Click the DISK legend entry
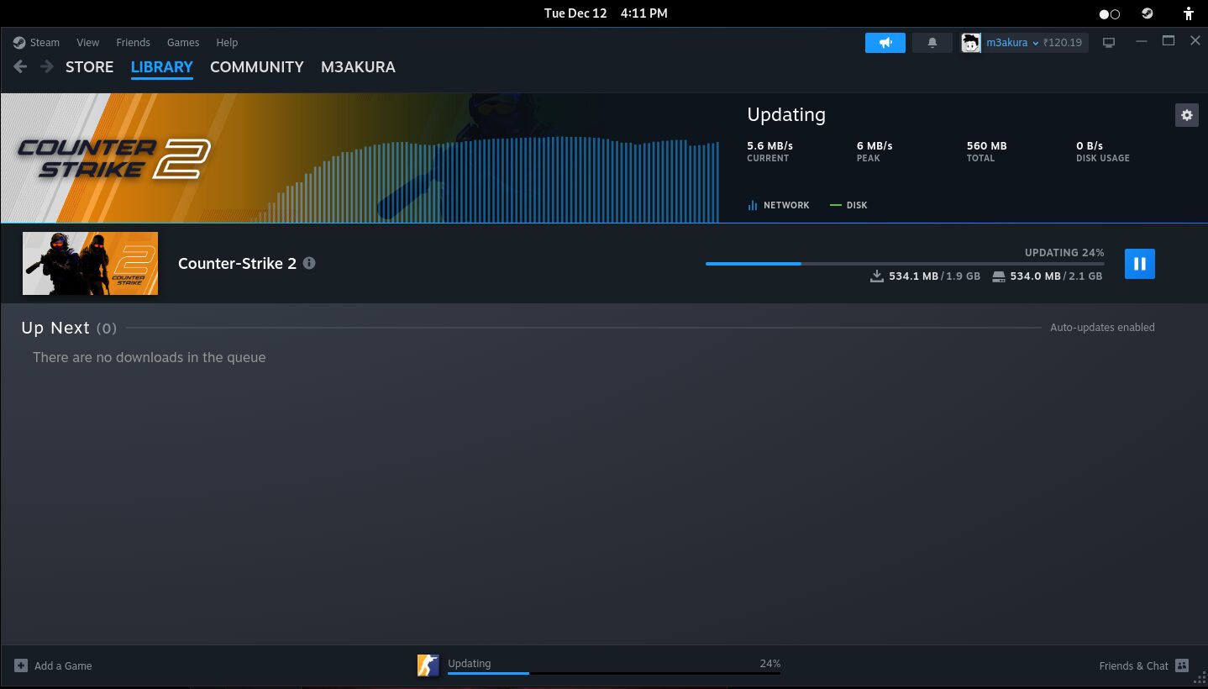Viewport: 1208px width, 689px height. pyautogui.click(x=848, y=205)
